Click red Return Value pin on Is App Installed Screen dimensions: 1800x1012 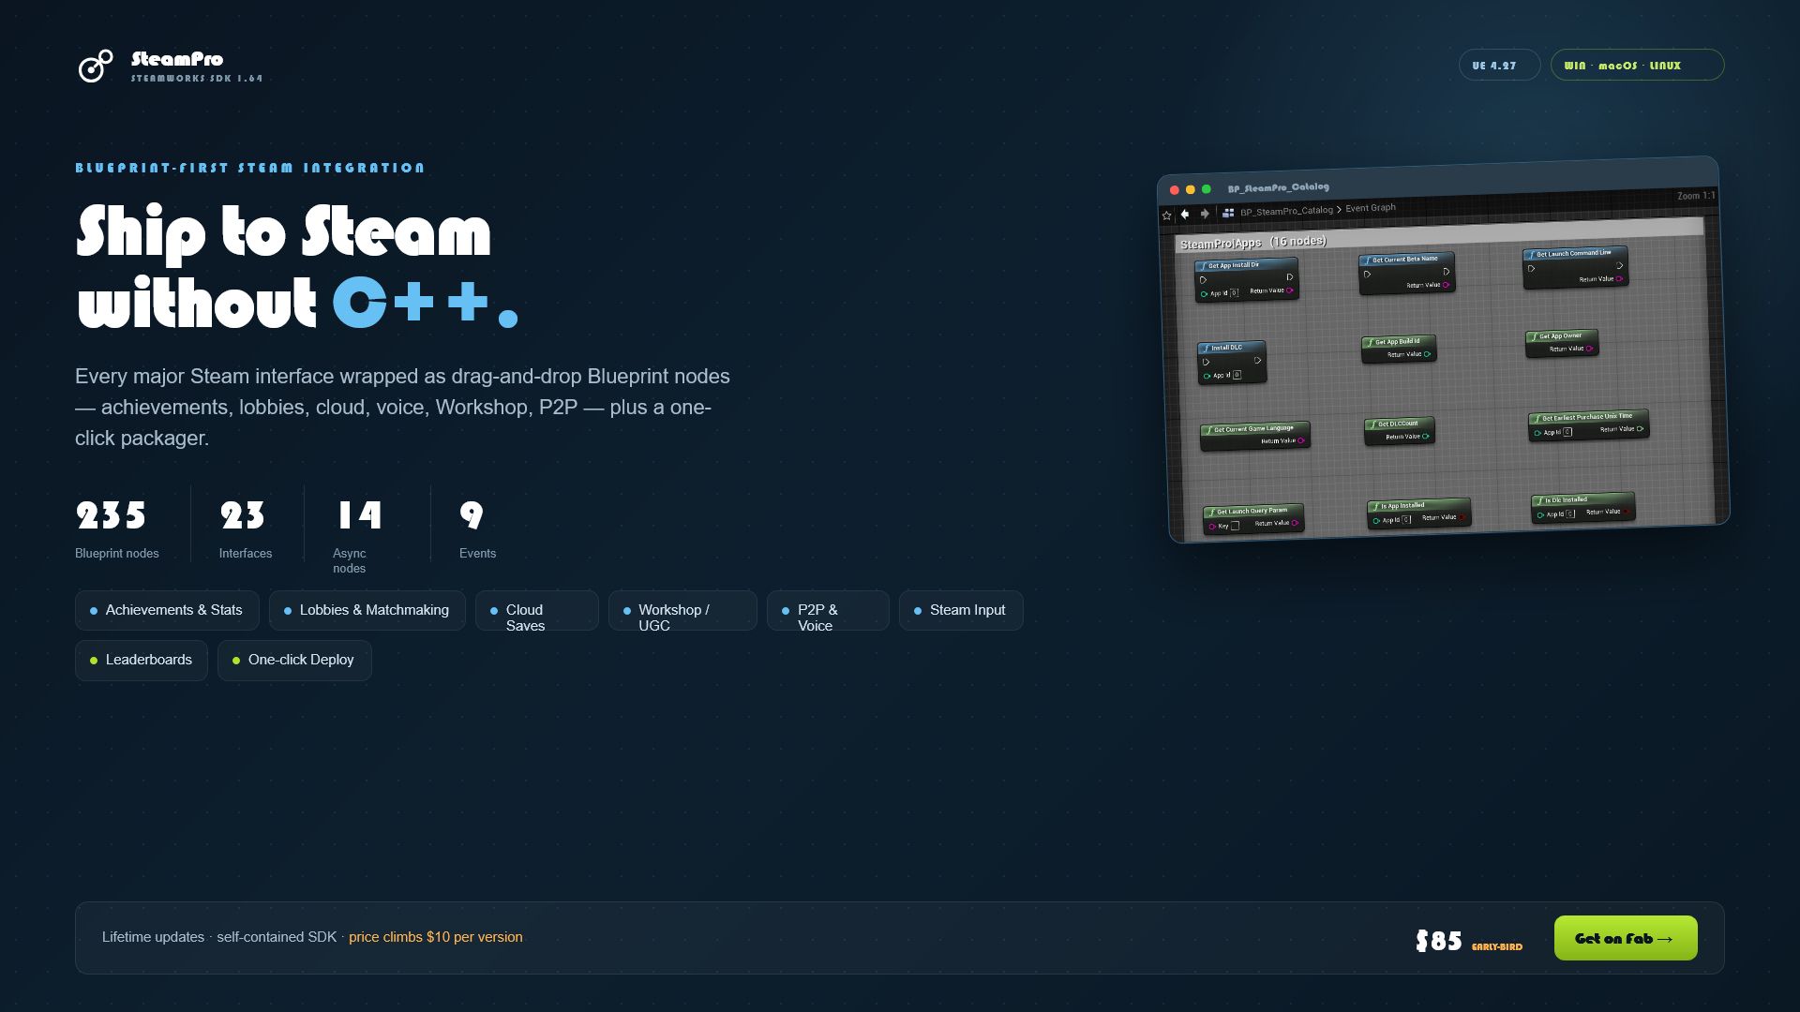tap(1462, 517)
